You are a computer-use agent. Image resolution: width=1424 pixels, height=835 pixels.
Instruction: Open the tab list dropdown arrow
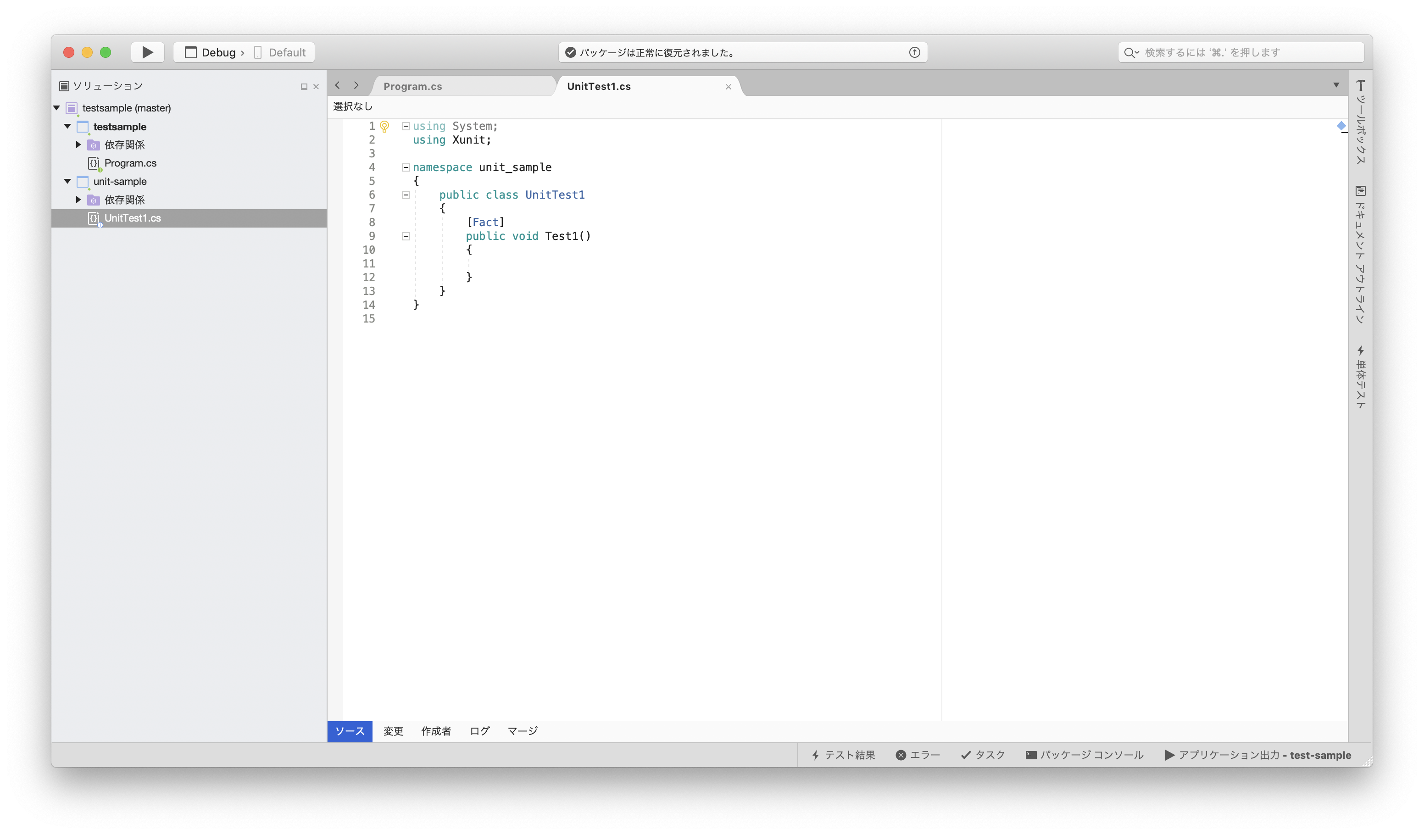(1336, 85)
